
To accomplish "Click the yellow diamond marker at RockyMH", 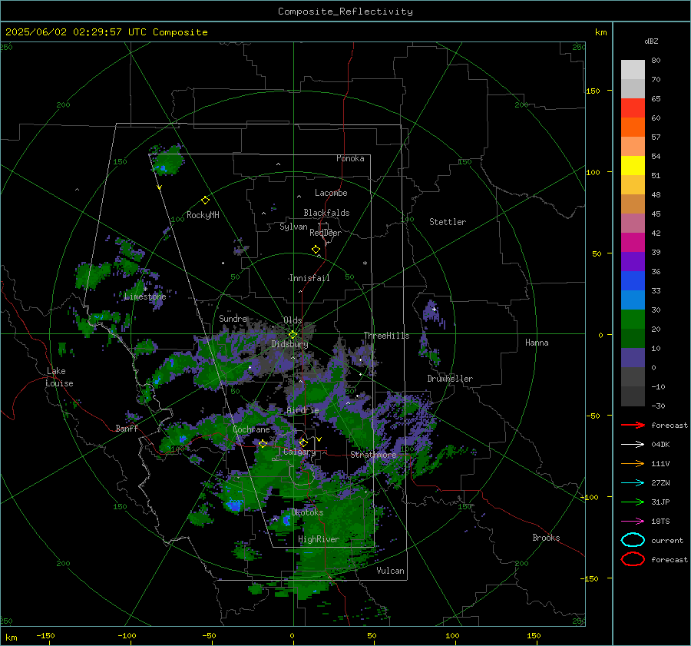I will pyautogui.click(x=205, y=200).
